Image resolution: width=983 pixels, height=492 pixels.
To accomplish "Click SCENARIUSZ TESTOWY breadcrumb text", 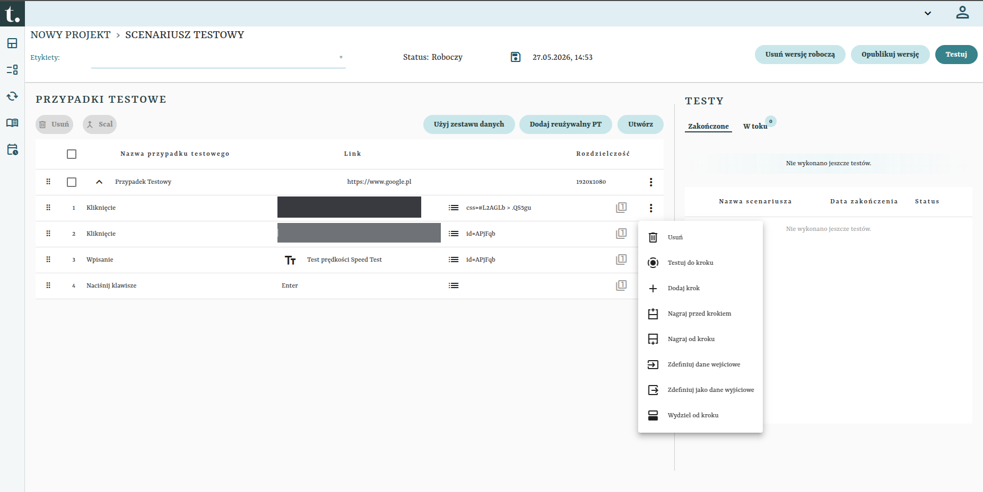I will (185, 35).
